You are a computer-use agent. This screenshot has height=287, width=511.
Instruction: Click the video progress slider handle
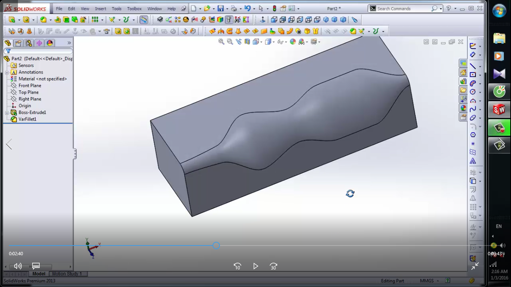(216, 246)
